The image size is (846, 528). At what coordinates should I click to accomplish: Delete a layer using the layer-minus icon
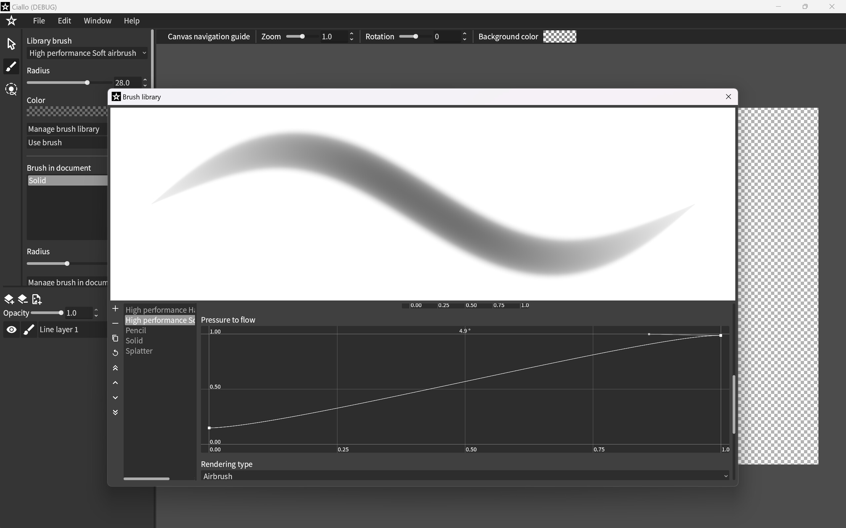coord(22,299)
